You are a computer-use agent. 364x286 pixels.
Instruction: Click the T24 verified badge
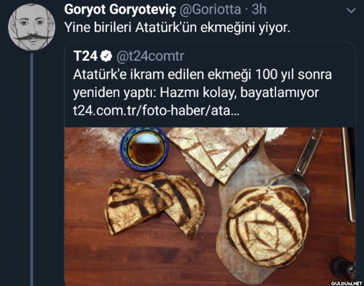coord(106,56)
